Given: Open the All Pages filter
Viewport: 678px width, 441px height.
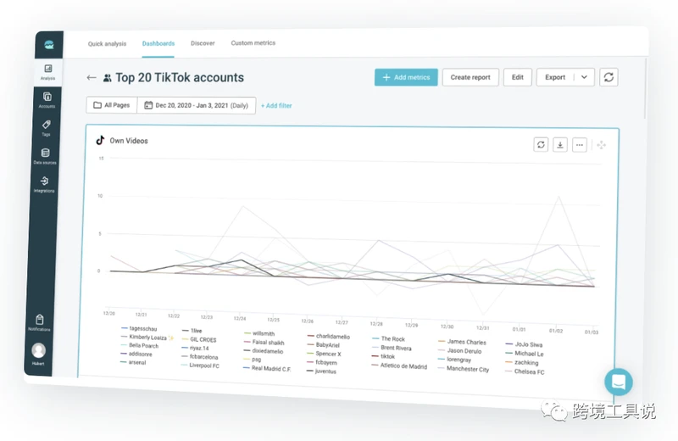Looking at the screenshot, I should click(112, 104).
